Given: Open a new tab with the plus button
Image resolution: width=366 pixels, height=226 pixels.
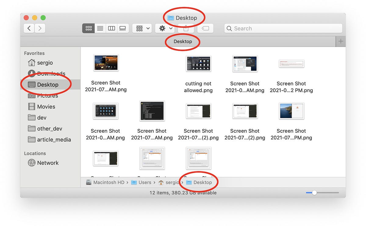Looking at the screenshot, I should (341, 41).
